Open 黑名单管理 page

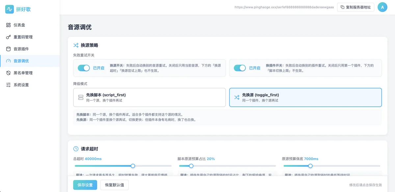pyautogui.click(x=30, y=73)
